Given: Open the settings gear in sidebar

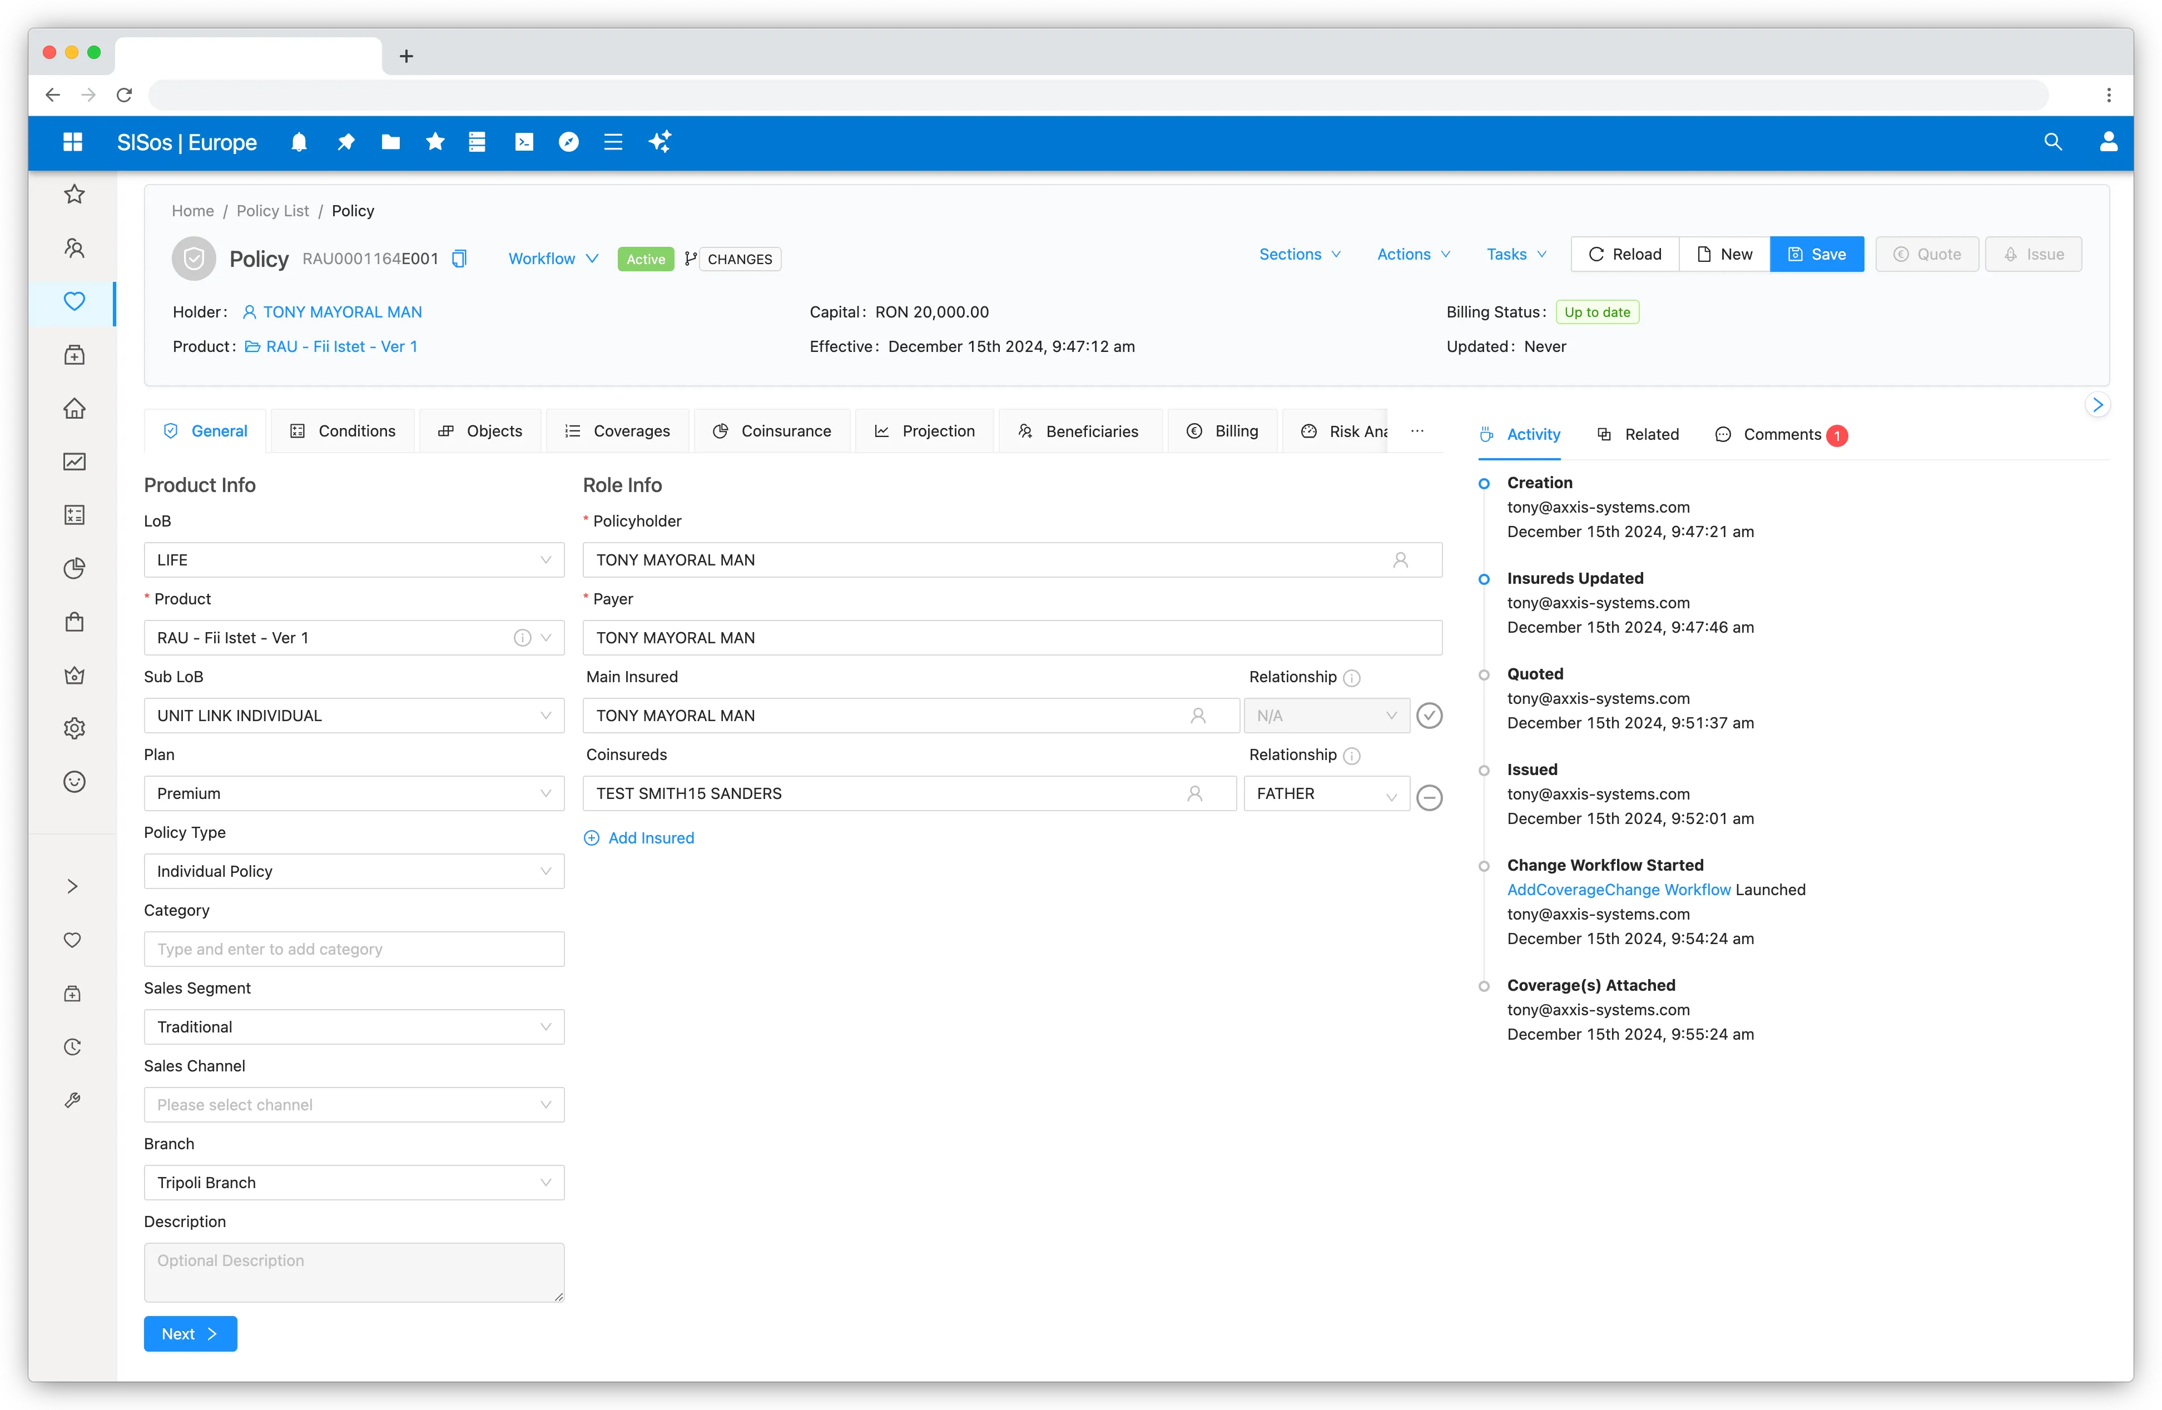Looking at the screenshot, I should tap(75, 728).
